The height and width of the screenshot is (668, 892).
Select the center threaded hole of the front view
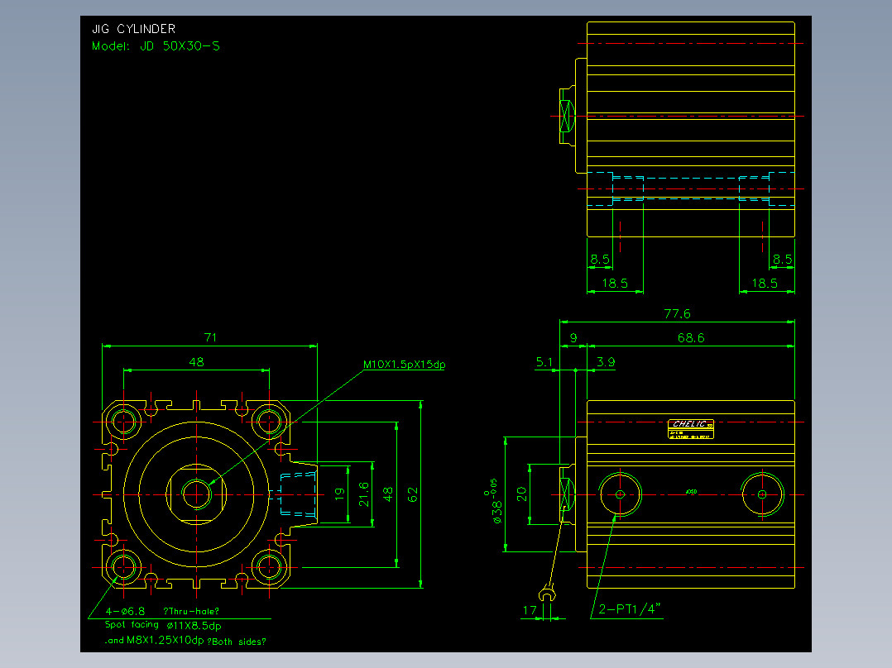point(196,494)
